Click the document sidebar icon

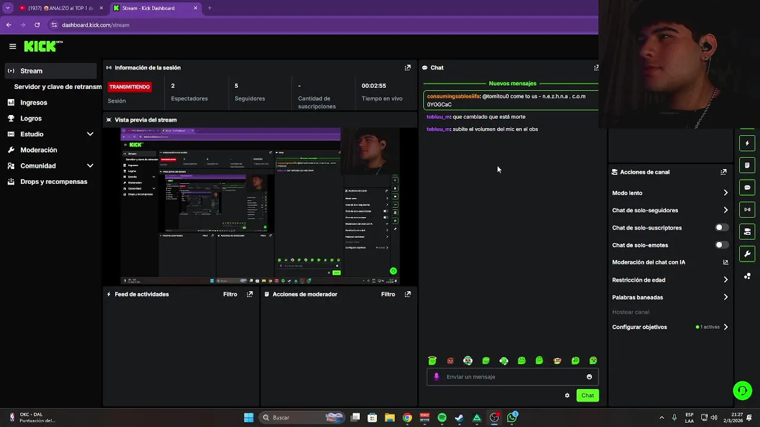pyautogui.click(x=747, y=165)
